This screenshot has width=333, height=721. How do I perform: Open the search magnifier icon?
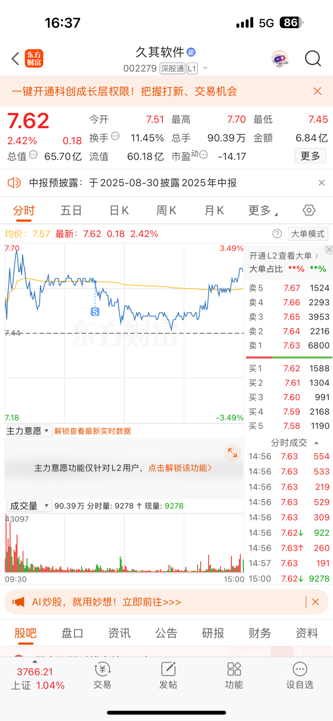pyautogui.click(x=313, y=58)
